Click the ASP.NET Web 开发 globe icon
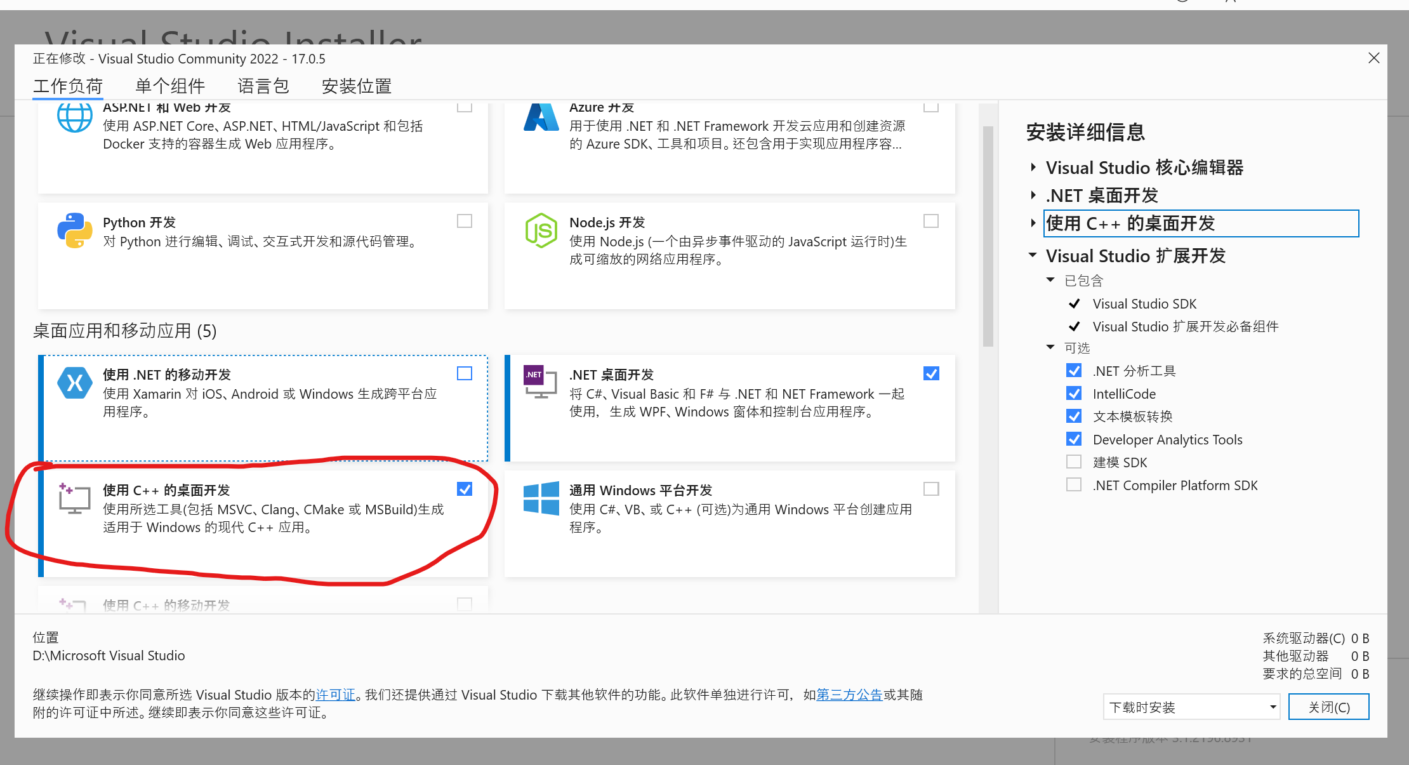 click(74, 117)
